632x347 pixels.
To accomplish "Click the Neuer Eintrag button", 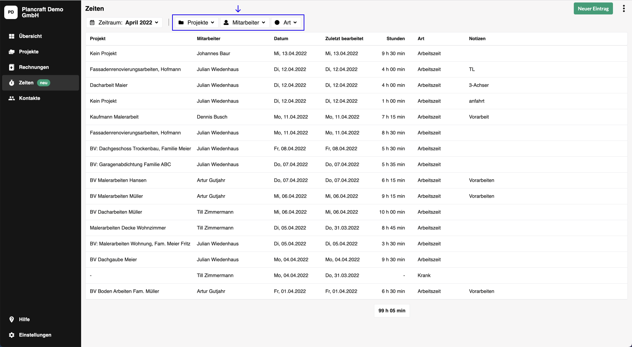I will [593, 9].
